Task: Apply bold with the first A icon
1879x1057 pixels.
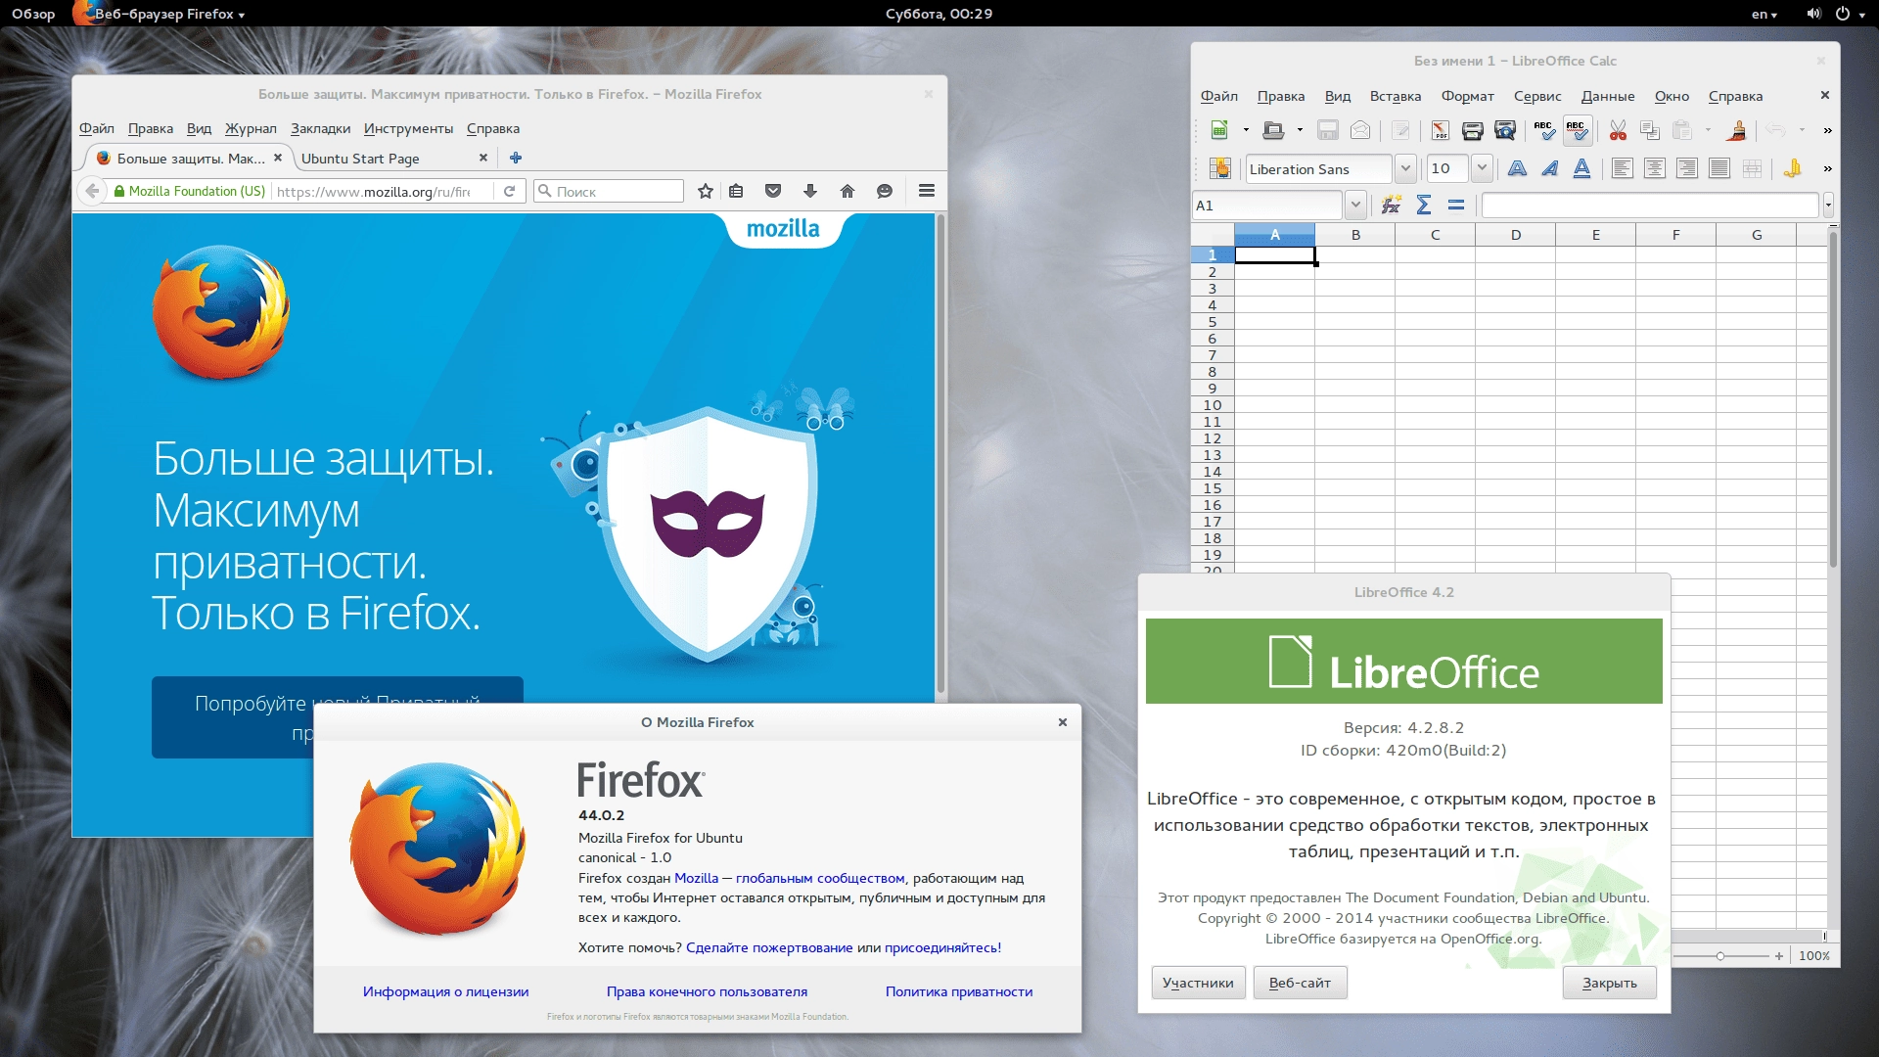Action: [x=1517, y=168]
